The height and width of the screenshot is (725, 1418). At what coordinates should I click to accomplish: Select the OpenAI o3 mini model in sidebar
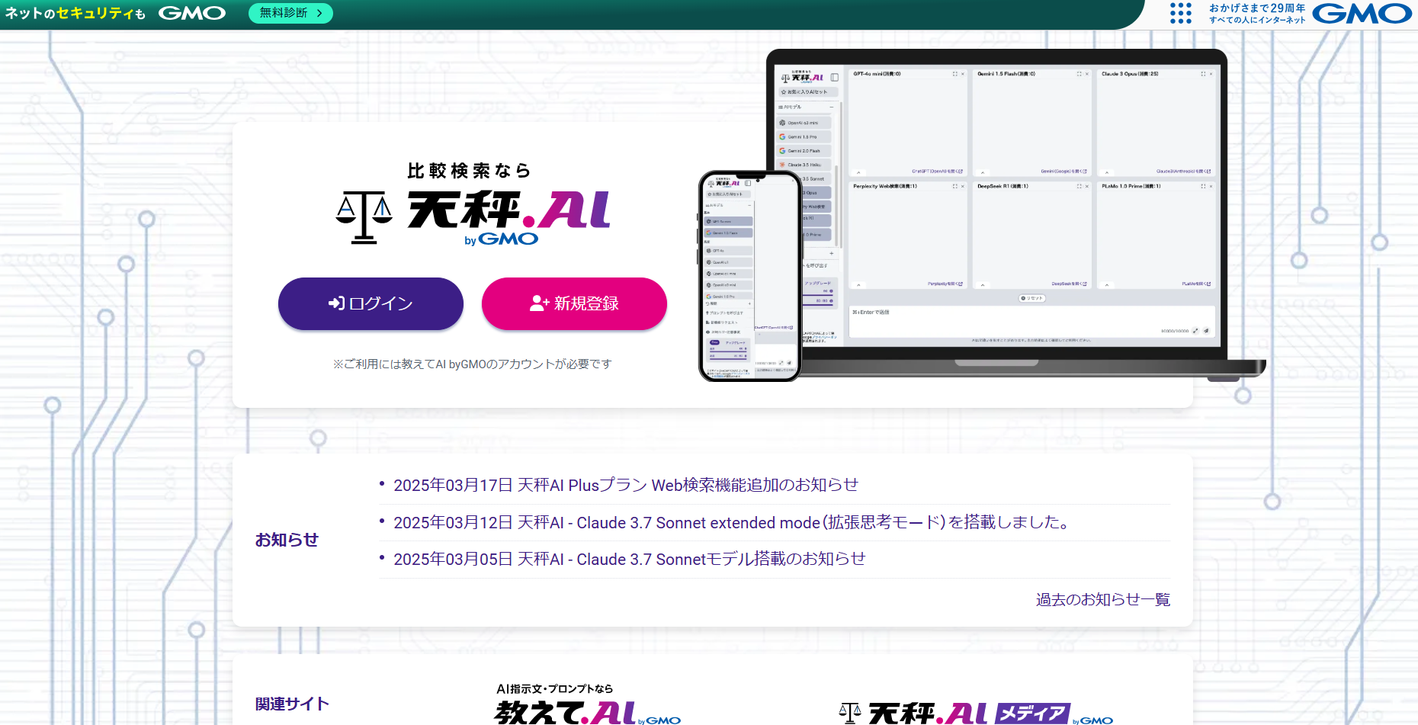coord(804,123)
